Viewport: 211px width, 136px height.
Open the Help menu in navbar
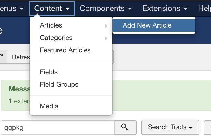(204, 8)
